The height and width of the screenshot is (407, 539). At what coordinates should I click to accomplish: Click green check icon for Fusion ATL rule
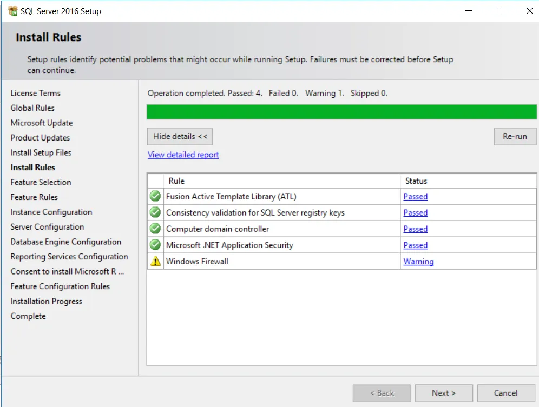point(155,196)
